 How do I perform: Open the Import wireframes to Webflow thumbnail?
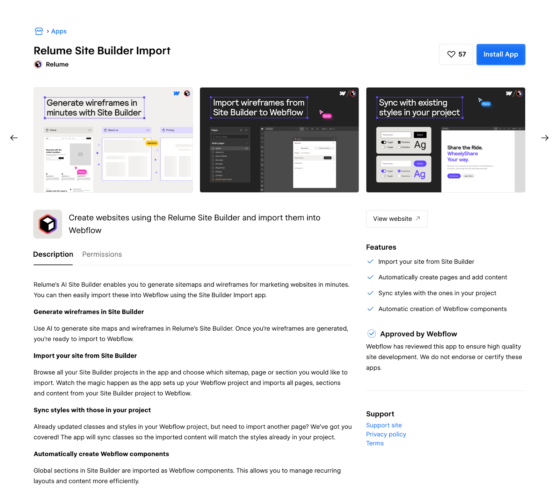(279, 140)
